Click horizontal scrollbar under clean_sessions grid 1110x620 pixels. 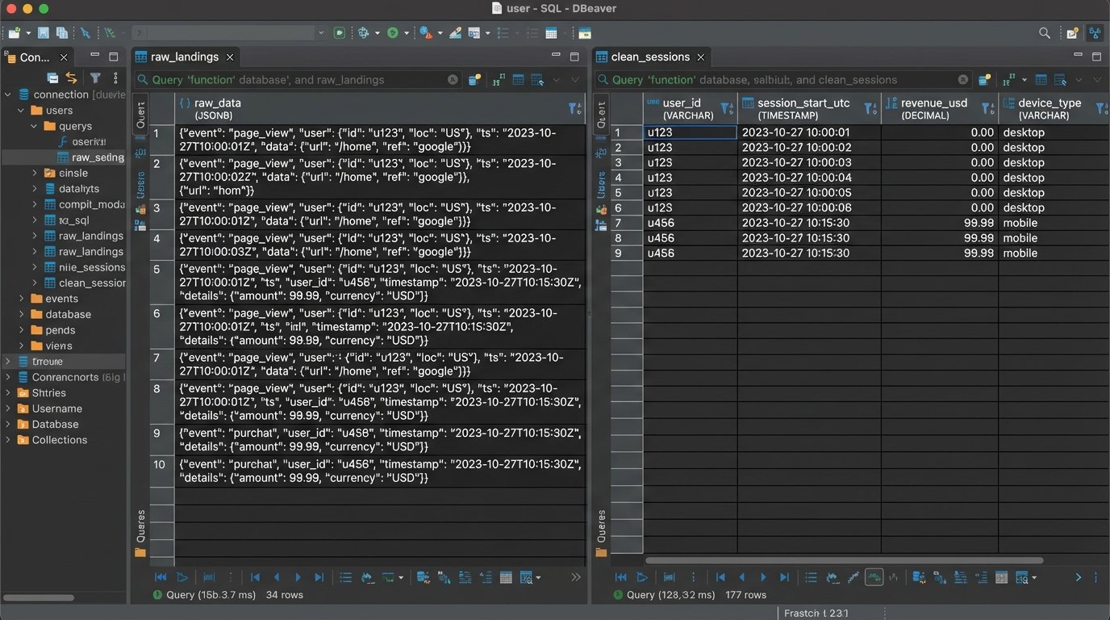pyautogui.click(x=844, y=559)
